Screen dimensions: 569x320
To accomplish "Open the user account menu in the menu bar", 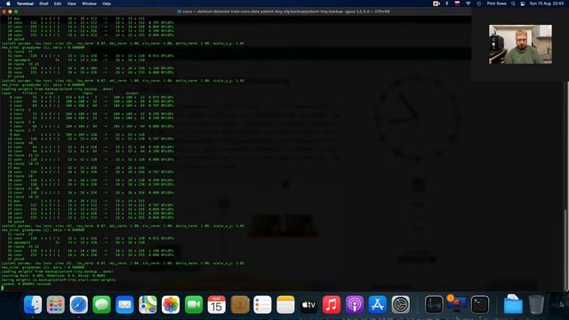I will 496,4.
